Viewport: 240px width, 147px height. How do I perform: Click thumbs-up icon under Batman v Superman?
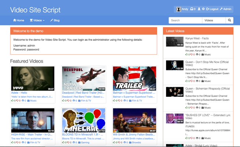[114, 101]
